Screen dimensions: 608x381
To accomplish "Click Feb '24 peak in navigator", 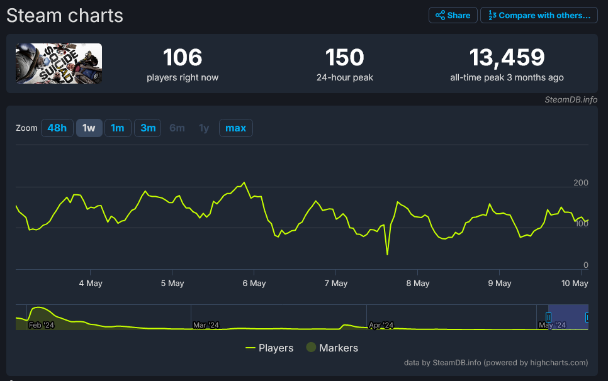I will click(x=38, y=308).
